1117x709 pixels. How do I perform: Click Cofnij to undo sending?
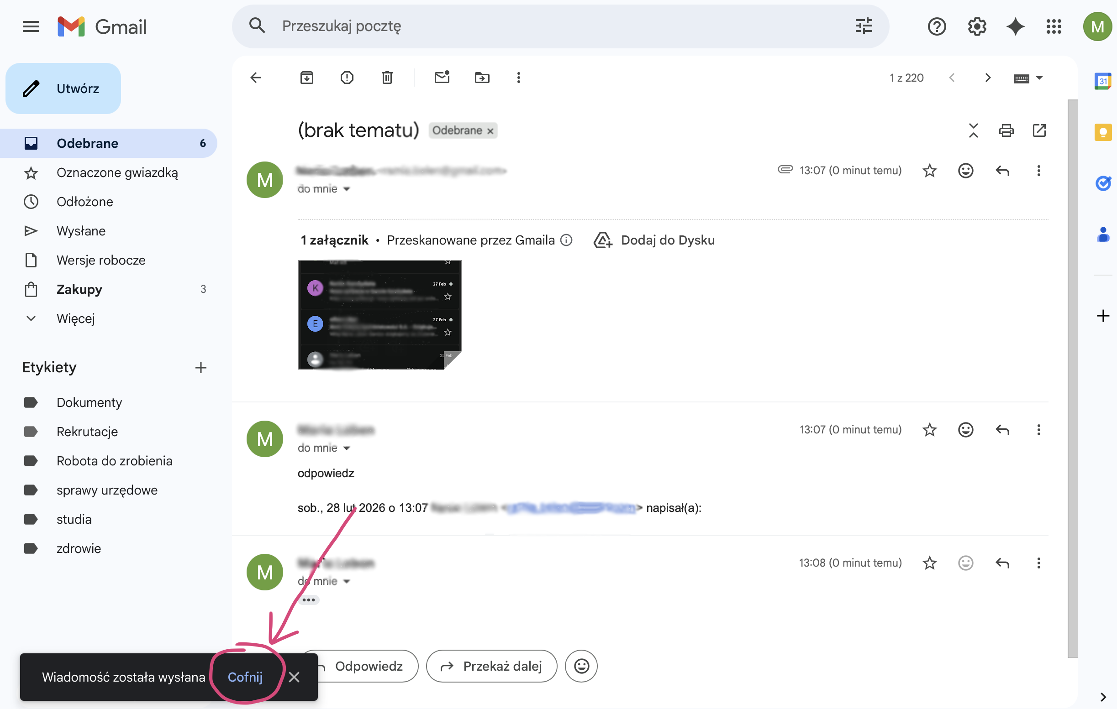tap(246, 677)
